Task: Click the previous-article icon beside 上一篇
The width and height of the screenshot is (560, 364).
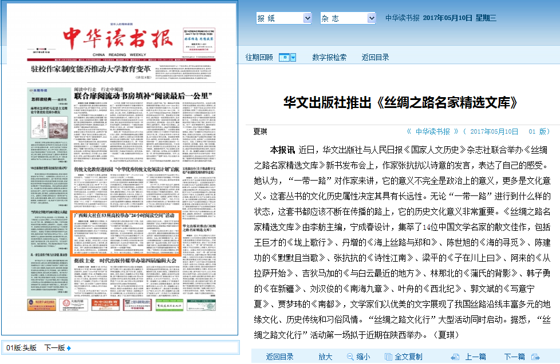Action: (x=455, y=357)
